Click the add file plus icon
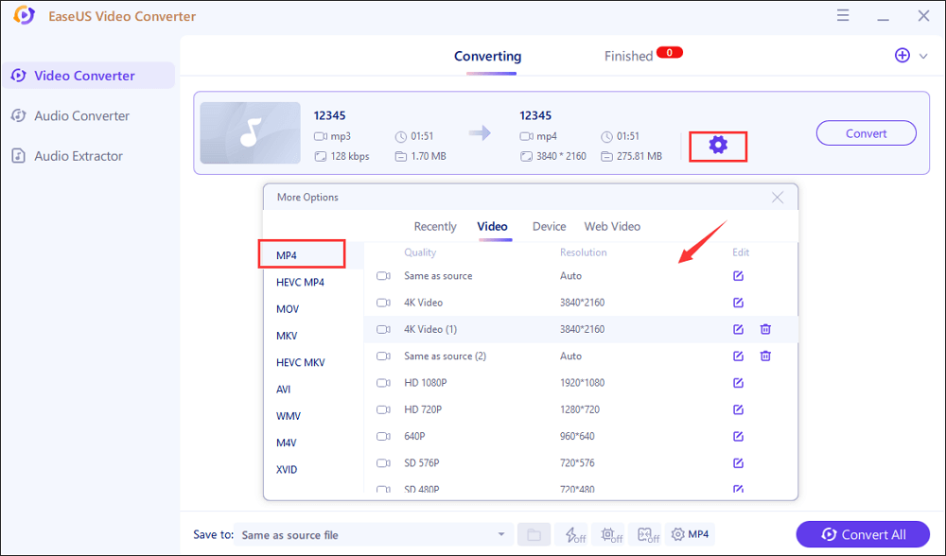 click(x=902, y=56)
